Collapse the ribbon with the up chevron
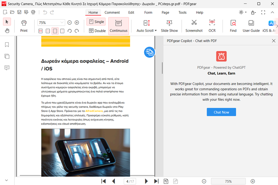Image resolution: width=278 pixels, height=185 pixels. click(272, 12)
